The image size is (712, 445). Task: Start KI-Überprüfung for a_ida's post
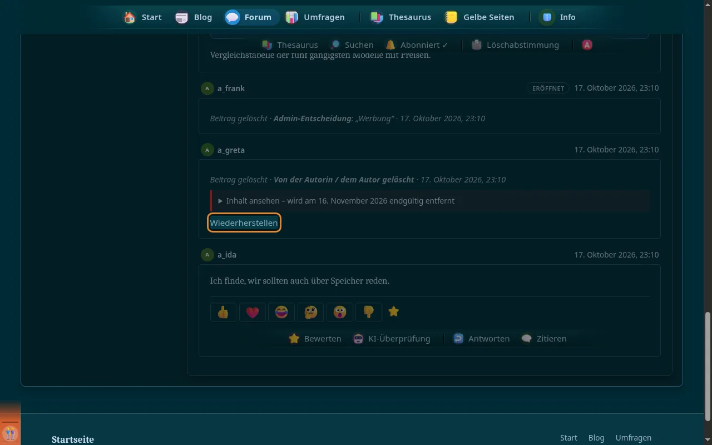tap(392, 339)
